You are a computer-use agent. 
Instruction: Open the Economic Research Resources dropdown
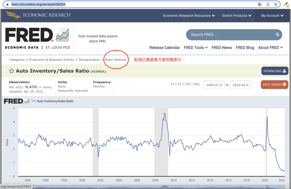point(189,16)
